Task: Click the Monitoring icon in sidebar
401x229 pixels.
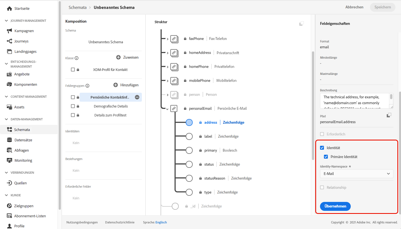Action: 9,160
